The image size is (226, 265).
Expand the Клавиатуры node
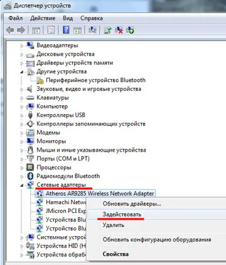22,98
